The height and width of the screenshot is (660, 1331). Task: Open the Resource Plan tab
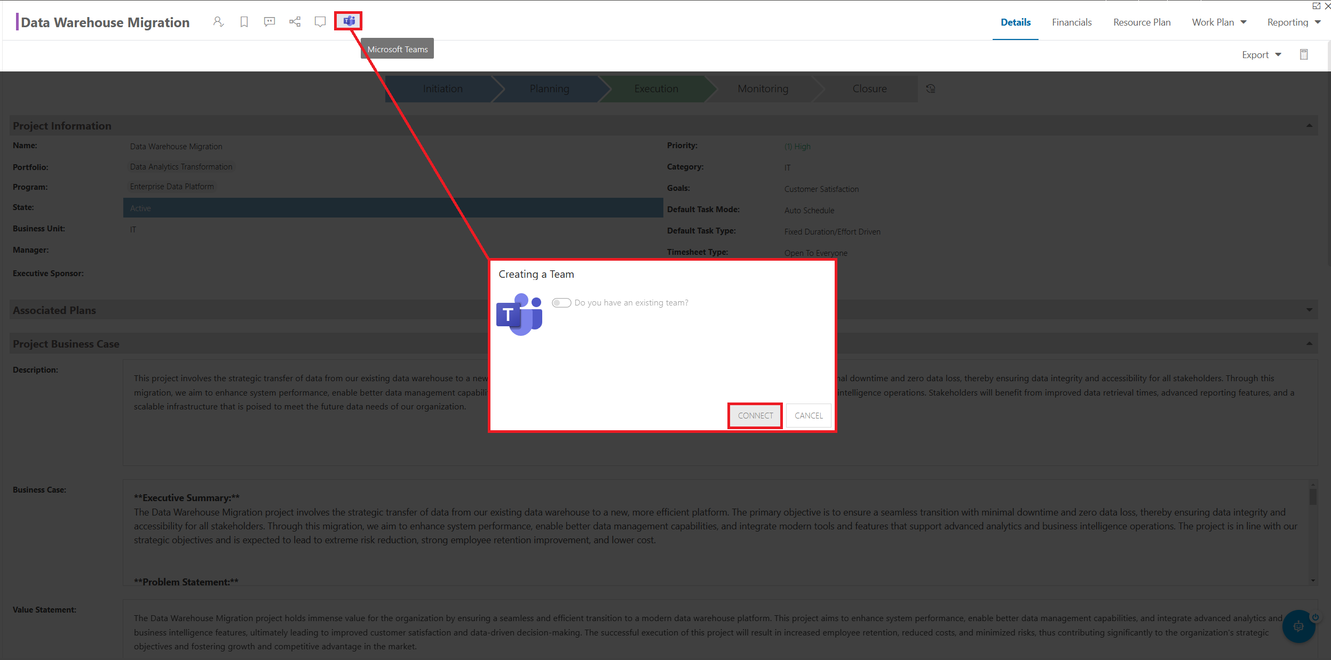(1142, 22)
